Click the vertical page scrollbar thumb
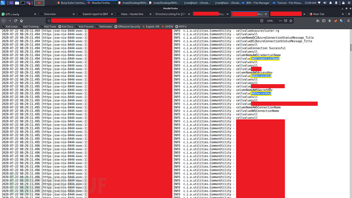352x198 pixels. (350, 47)
